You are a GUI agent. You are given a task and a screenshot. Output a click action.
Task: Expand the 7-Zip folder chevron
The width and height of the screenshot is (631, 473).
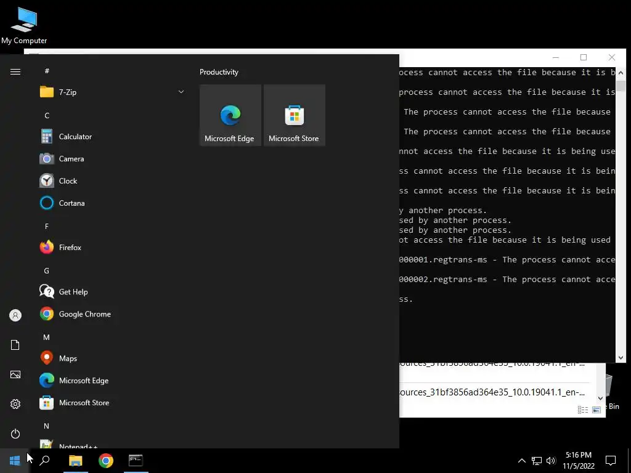pyautogui.click(x=181, y=92)
